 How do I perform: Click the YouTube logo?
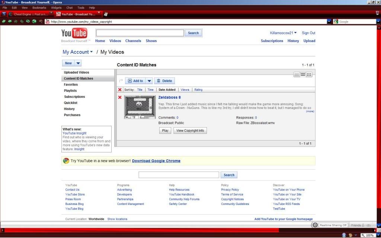click(x=74, y=33)
